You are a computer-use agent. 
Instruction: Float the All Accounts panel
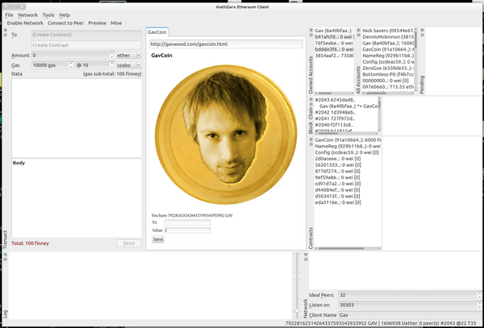point(359,35)
